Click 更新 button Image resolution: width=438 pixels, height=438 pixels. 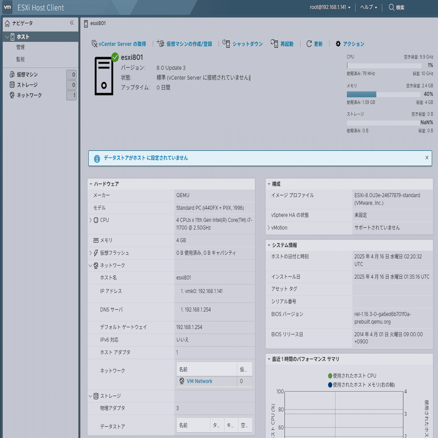[x=315, y=44]
